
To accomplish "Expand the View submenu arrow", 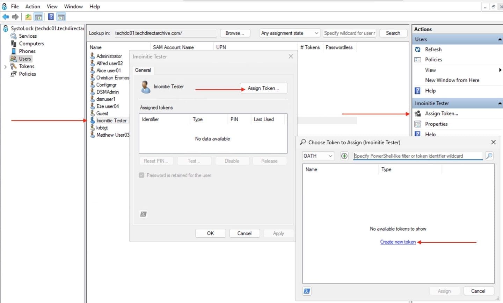I will point(500,70).
